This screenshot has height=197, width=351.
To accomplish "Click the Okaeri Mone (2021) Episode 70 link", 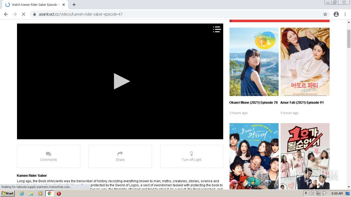I will pos(253,103).
